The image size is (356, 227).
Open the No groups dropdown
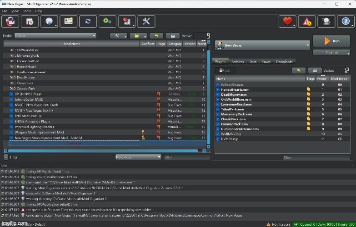(x=138, y=157)
